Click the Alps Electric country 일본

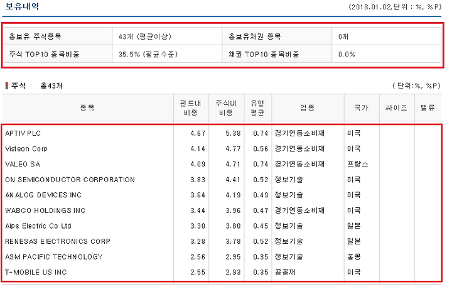tap(354, 226)
